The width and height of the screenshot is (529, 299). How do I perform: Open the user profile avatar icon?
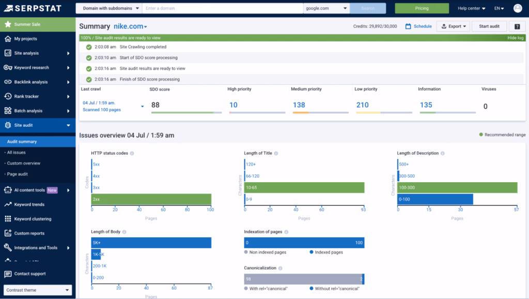(x=517, y=8)
